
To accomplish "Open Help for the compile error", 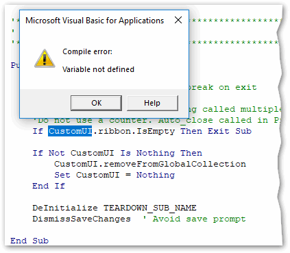I will pos(152,103).
